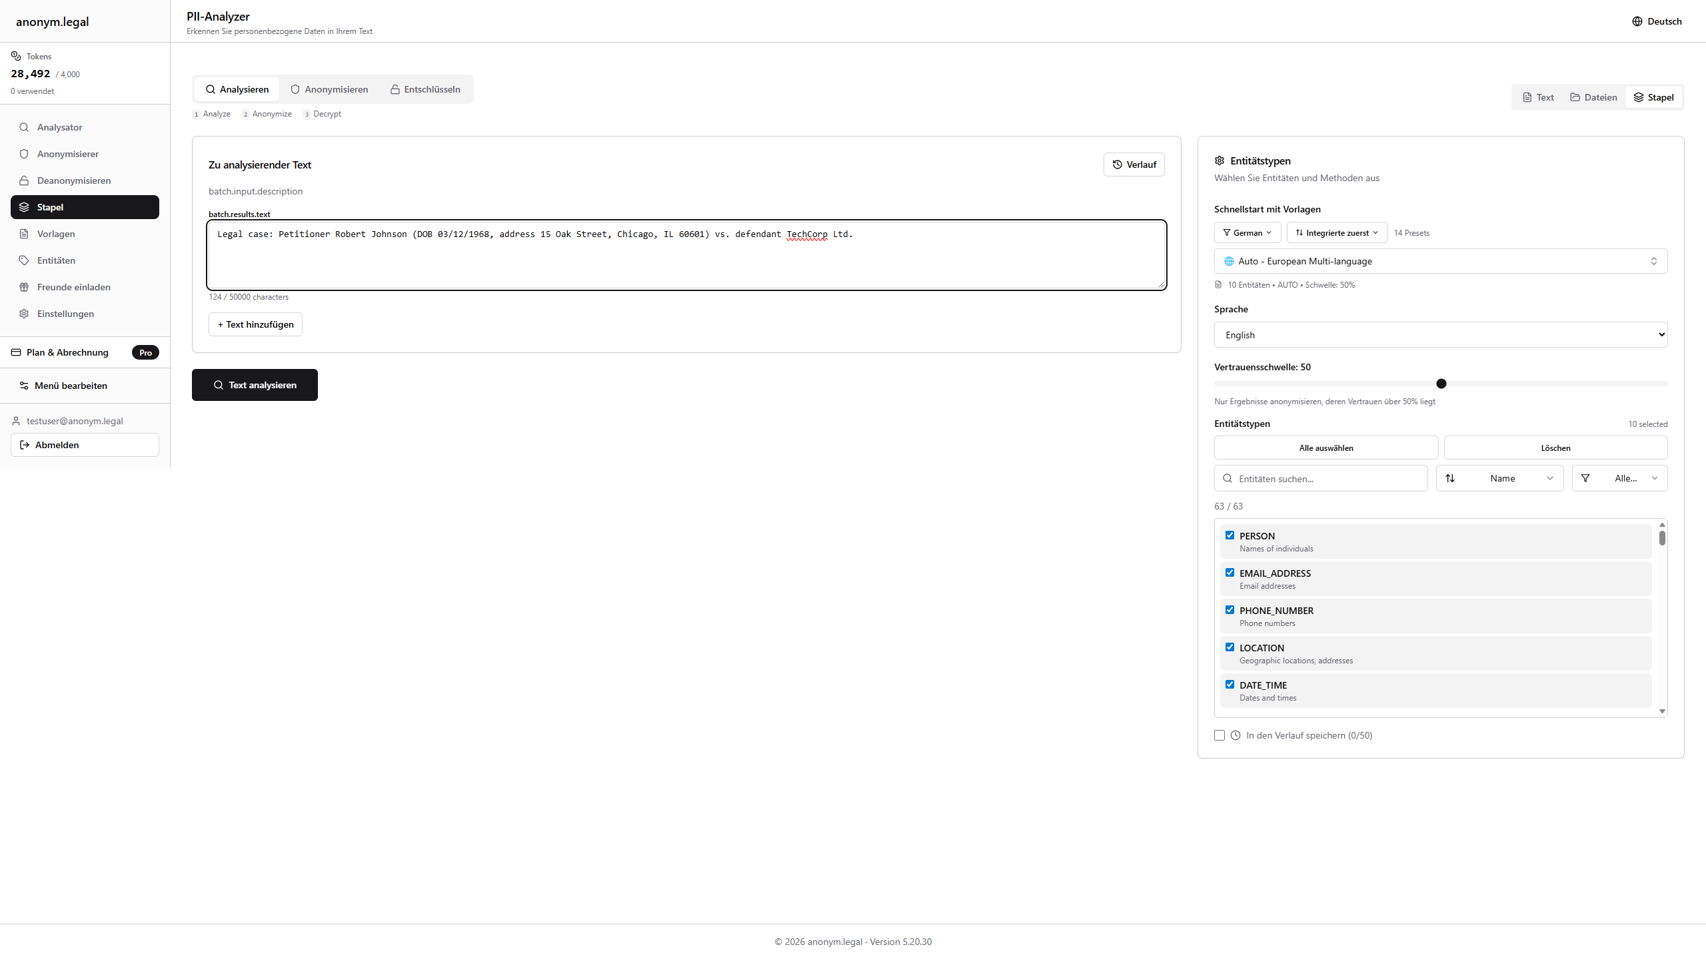Open the Sprache language dropdown
The image size is (1706, 959).
[1440, 334]
